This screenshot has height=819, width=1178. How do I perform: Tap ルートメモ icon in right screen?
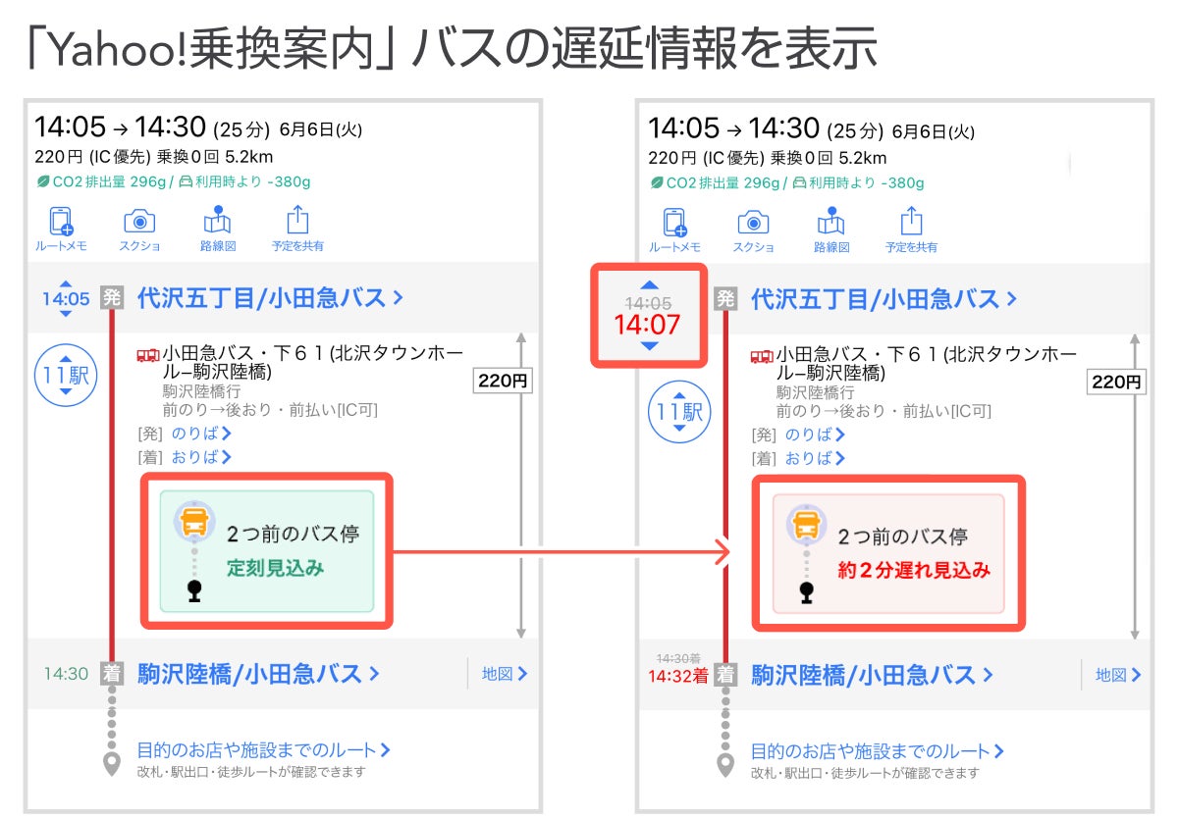675,222
